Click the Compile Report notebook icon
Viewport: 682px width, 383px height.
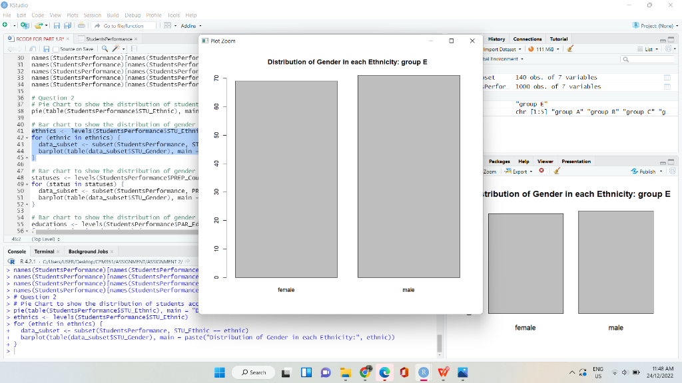[134, 49]
